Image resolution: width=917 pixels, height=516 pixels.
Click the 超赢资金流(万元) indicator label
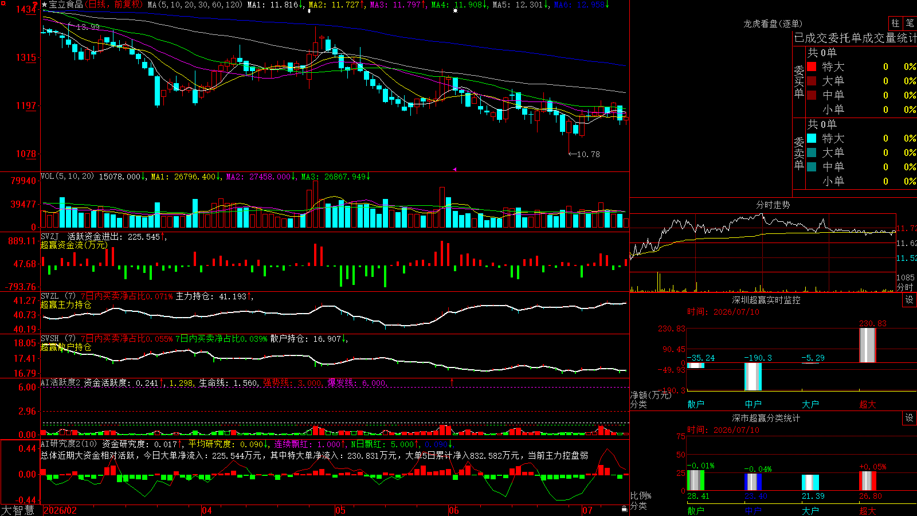(74, 245)
